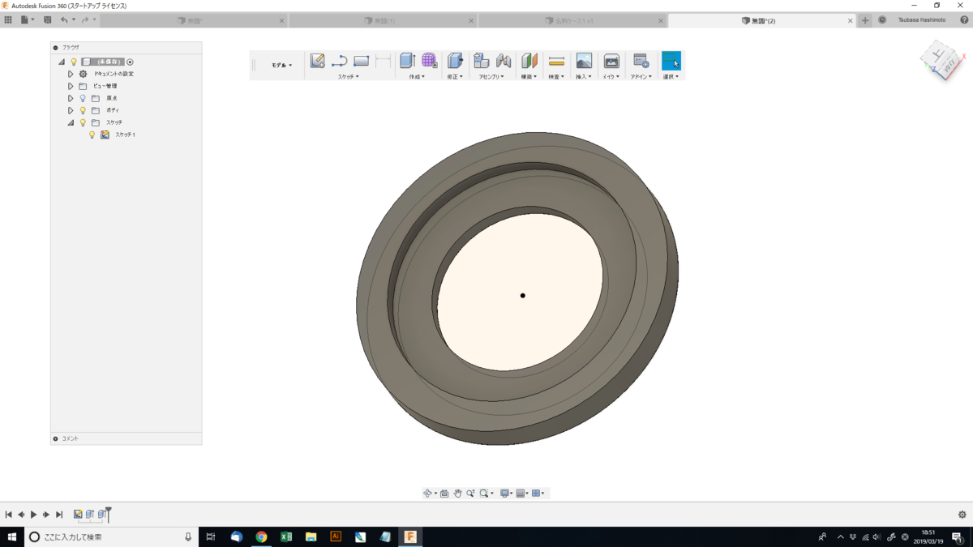Select the 3D print Make icon
The image size is (973, 547).
tap(611, 61)
